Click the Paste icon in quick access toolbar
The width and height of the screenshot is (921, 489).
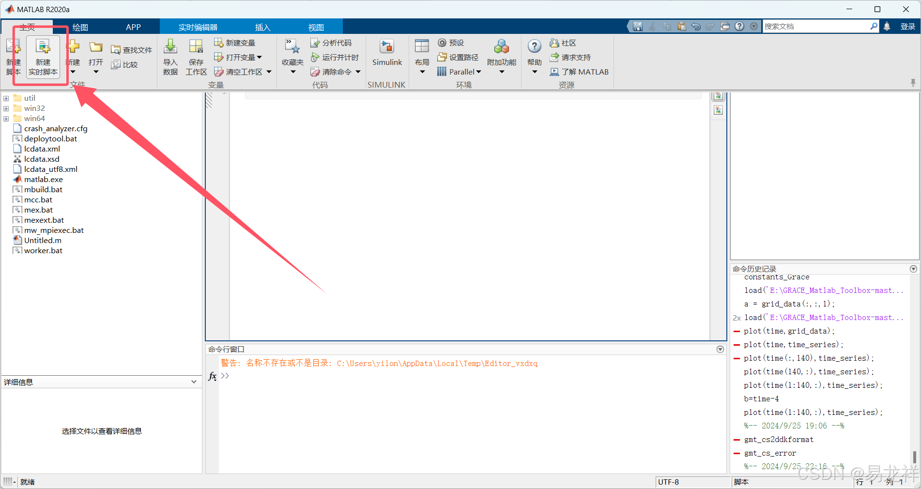point(681,26)
